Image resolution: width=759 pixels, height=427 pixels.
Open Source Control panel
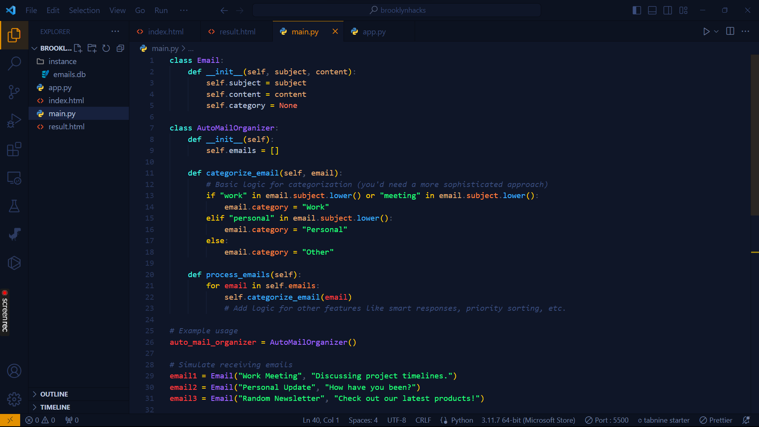14,92
